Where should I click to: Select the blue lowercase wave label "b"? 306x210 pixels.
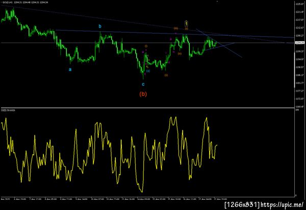click(x=100, y=26)
